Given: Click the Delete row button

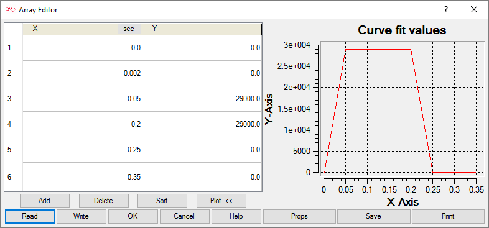Looking at the screenshot, I should 103,201.
